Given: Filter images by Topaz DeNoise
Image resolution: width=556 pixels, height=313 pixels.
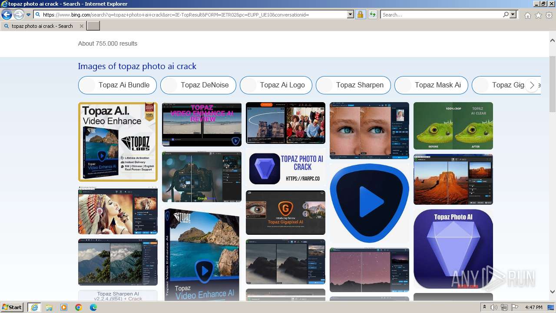Looking at the screenshot, I should [198, 85].
